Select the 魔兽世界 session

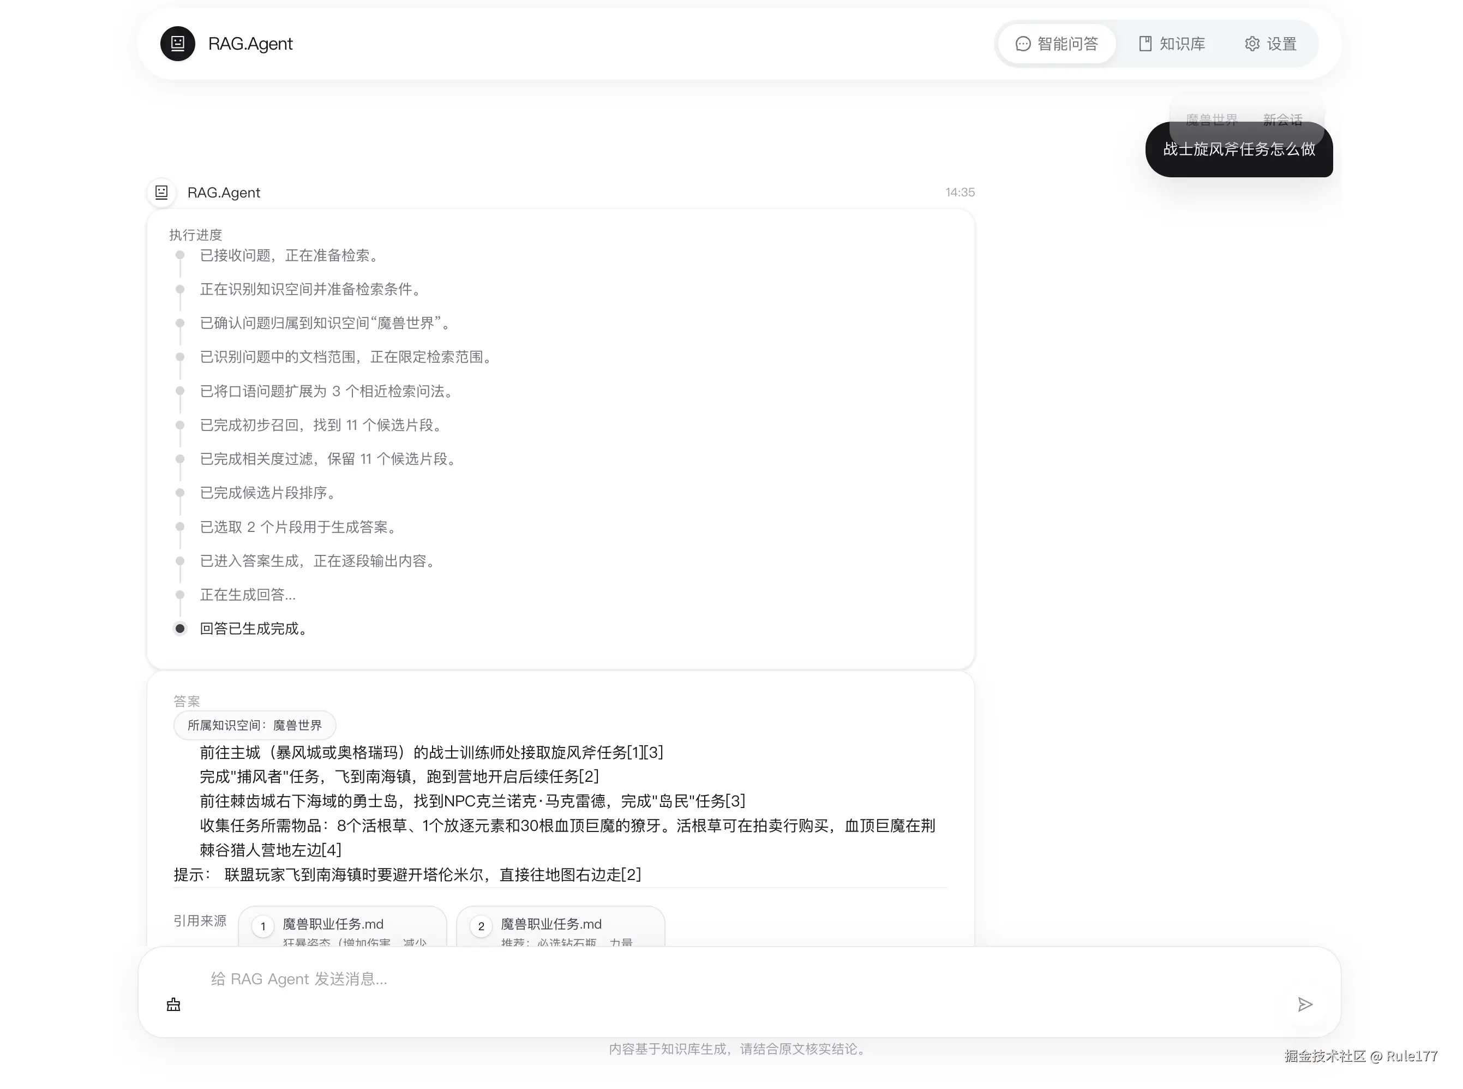click(1212, 119)
